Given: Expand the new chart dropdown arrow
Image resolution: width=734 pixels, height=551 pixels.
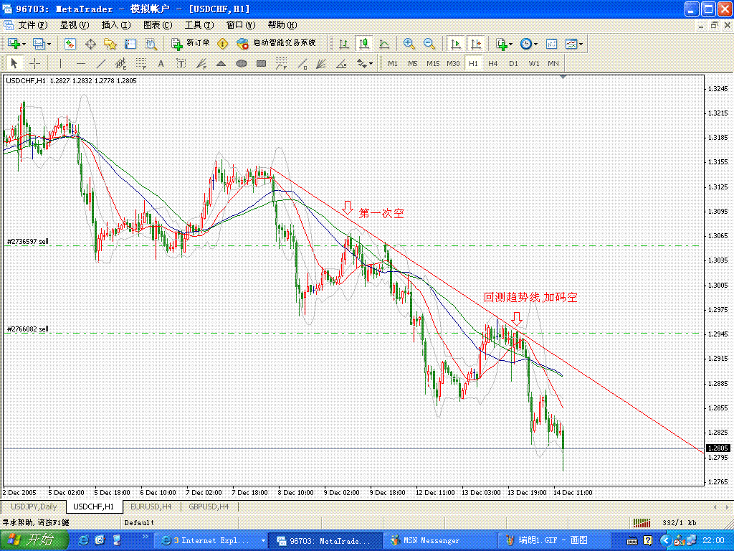Looking at the screenshot, I should pos(24,44).
